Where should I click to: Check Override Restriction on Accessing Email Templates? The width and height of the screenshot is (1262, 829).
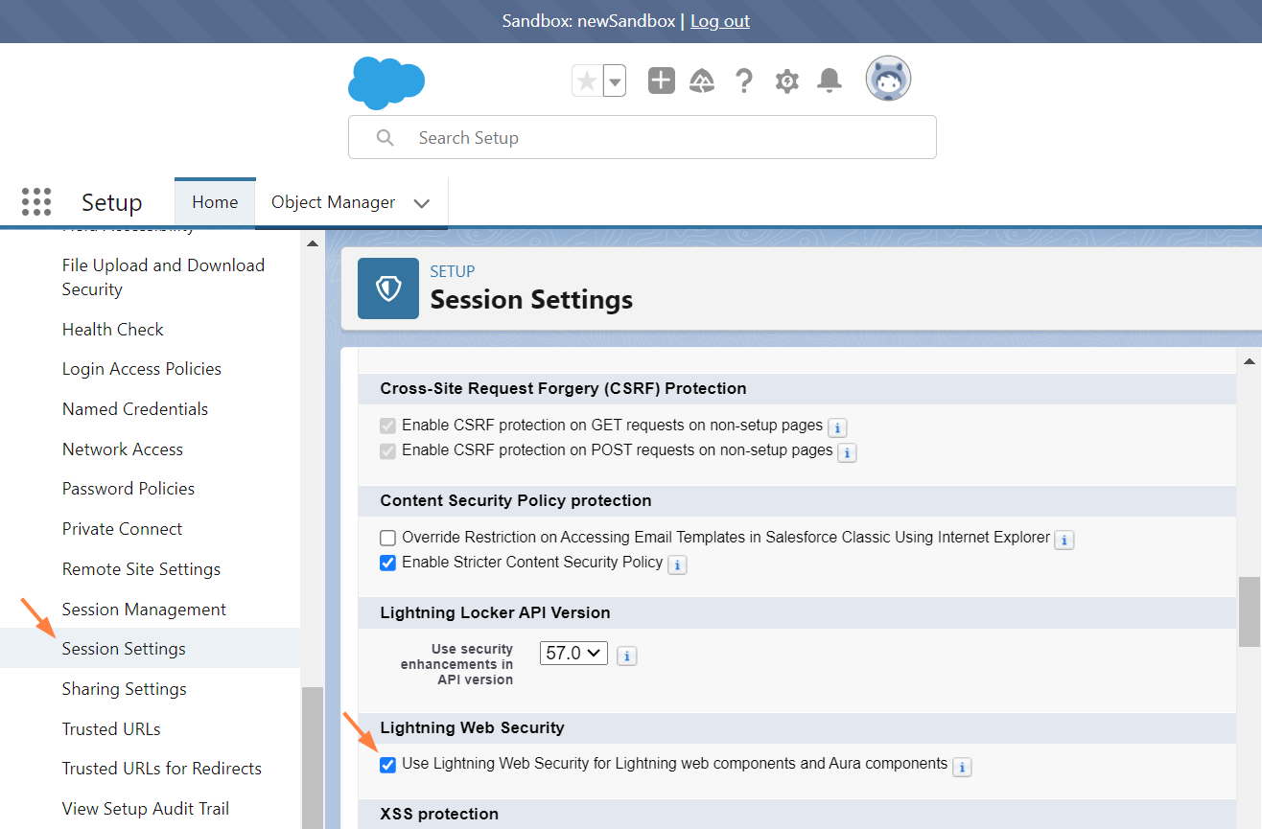388,538
